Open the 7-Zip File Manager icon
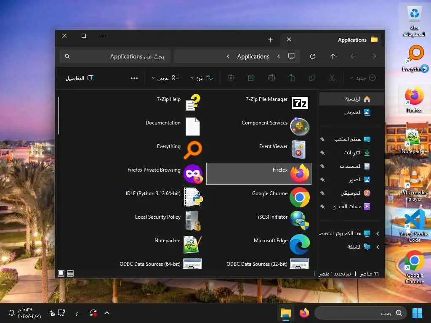 [x=300, y=103]
